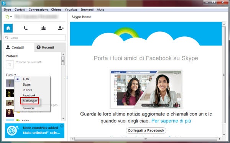Click horizontal scroll right arrow
The image size is (230, 143).
coord(220,139)
